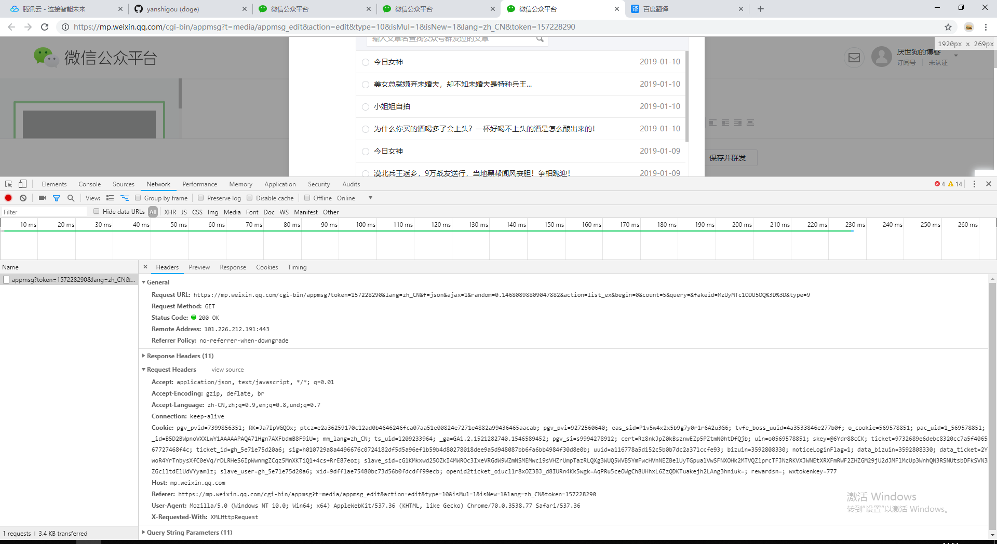This screenshot has width=997, height=544.
Task: Filter requests by JS type
Action: tap(184, 212)
